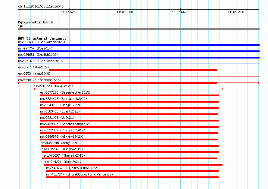Open nsv4439805 (GenomeinaBottle) label

(x=65, y=124)
